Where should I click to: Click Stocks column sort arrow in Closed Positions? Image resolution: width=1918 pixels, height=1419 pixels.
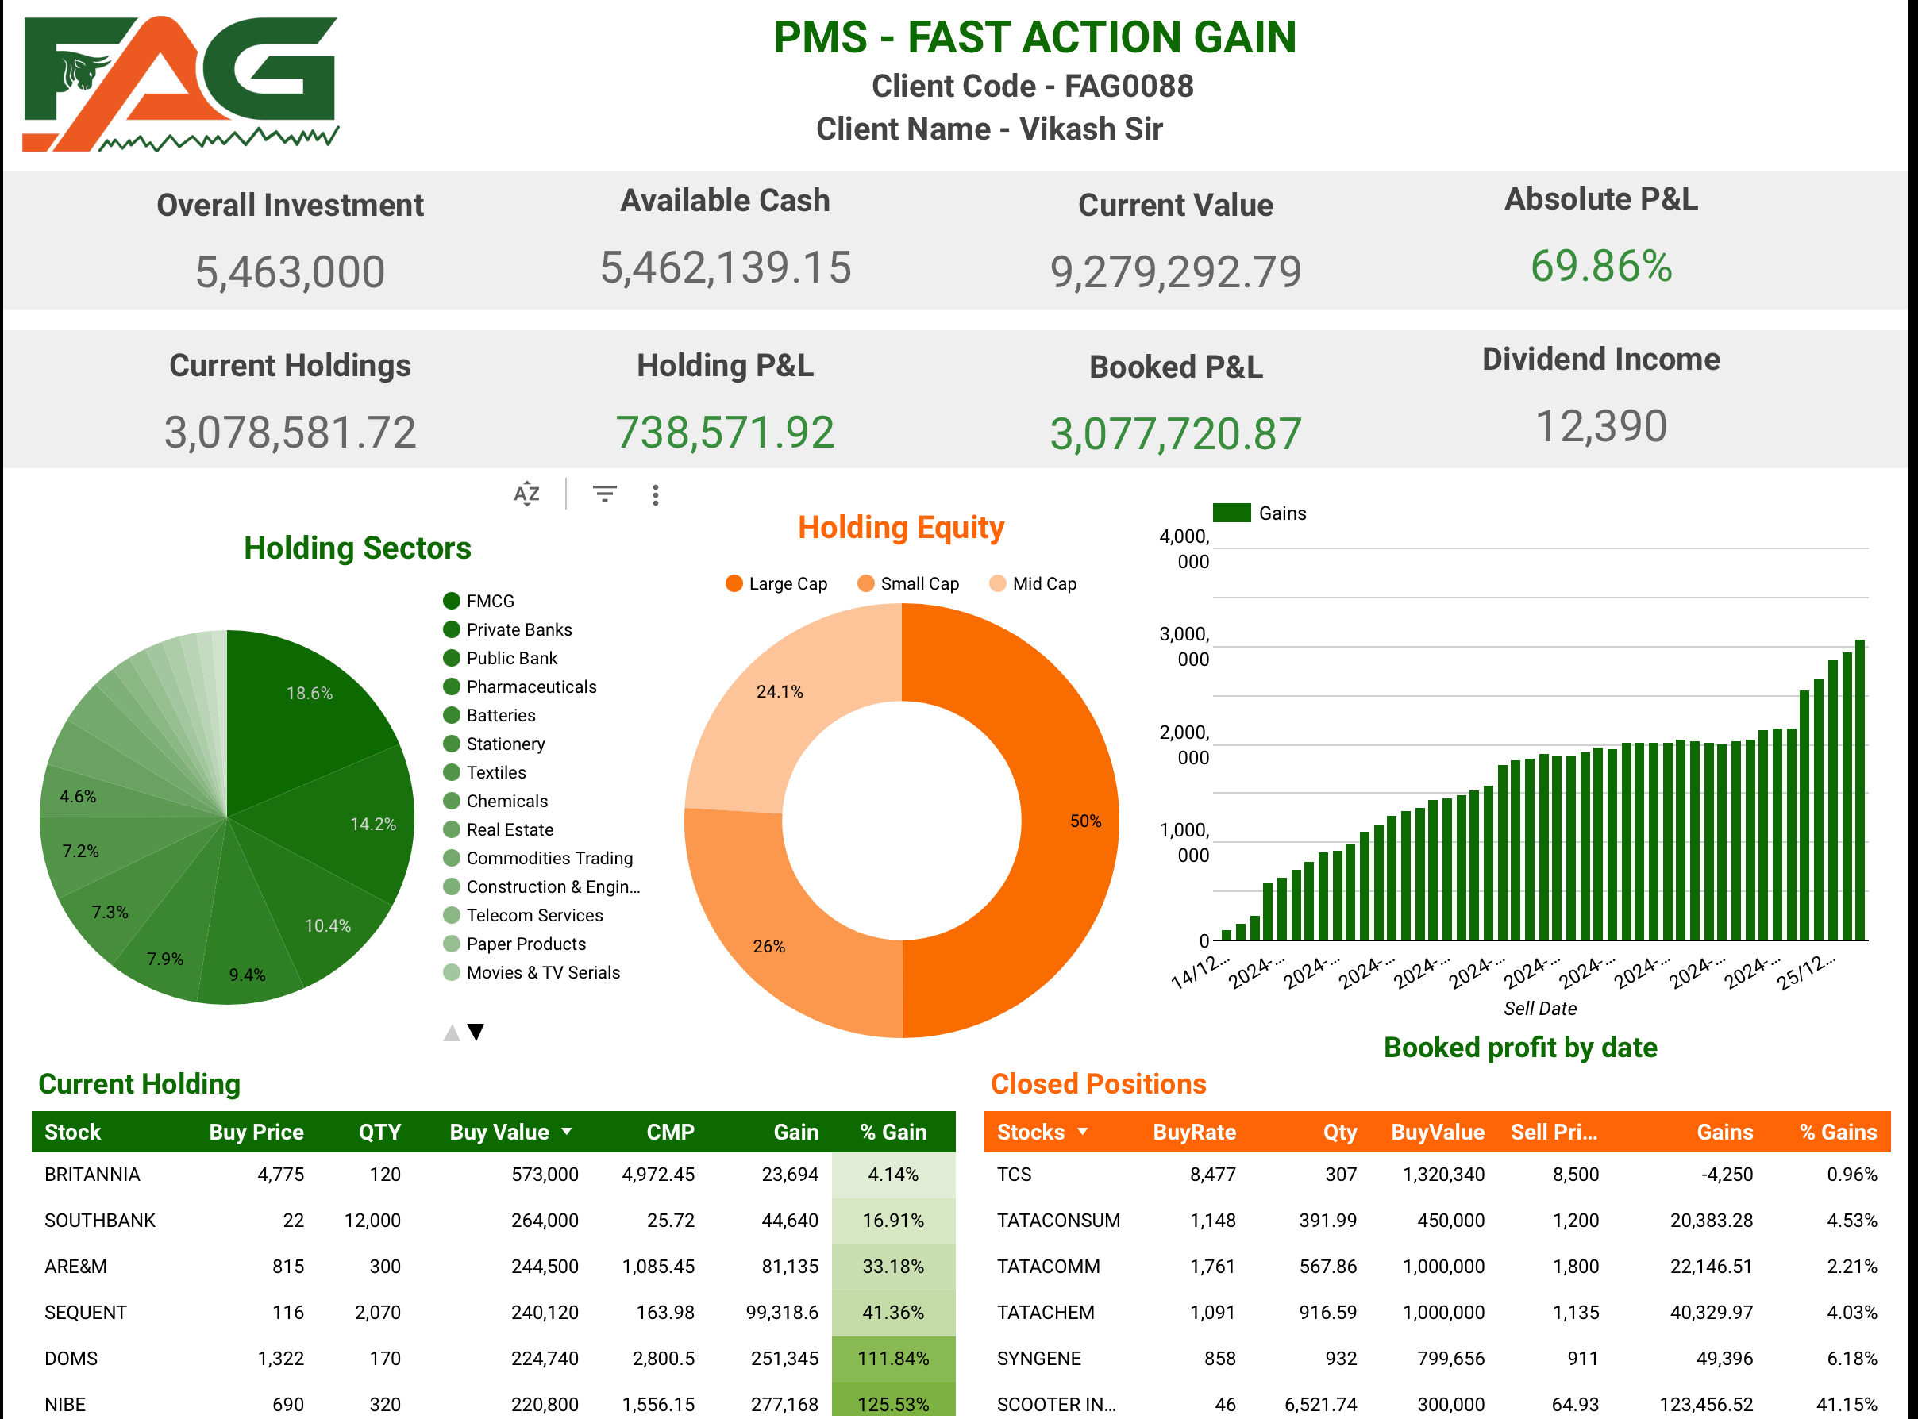tap(1083, 1131)
